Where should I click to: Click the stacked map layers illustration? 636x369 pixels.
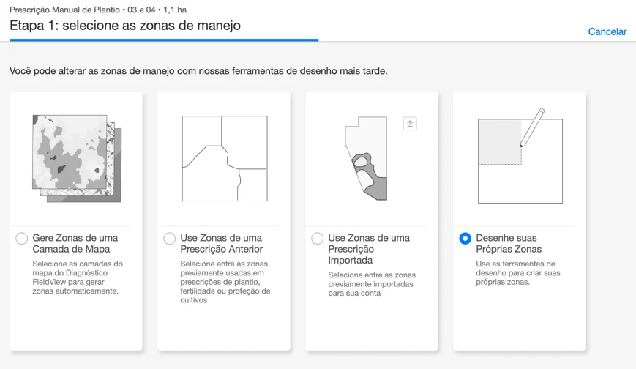pos(76,158)
